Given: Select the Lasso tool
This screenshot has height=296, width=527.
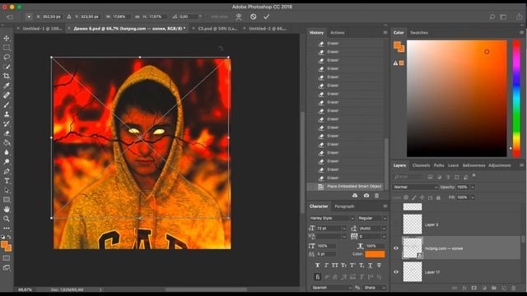Looking at the screenshot, I should pyautogui.click(x=7, y=57).
